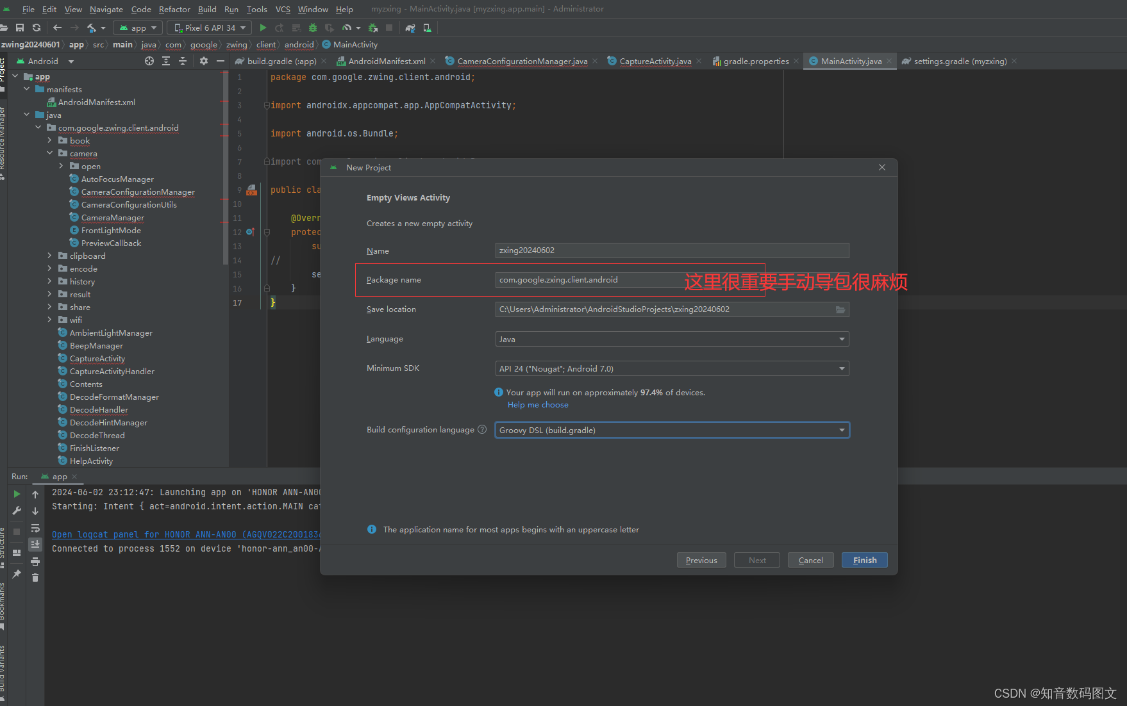Clear the Run console using trash icon
This screenshot has width=1127, height=706.
(x=35, y=577)
